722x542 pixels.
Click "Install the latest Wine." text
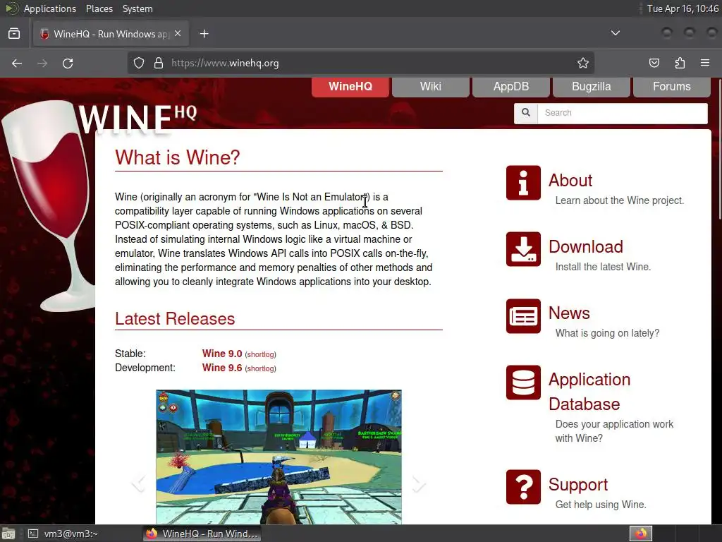point(603,267)
